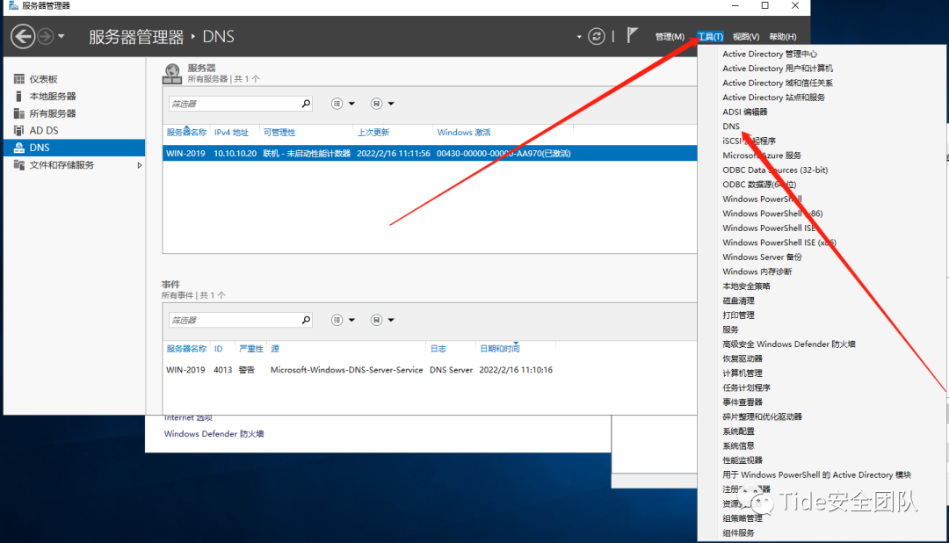
Task: Click search magnifier in events filter
Action: (x=306, y=320)
